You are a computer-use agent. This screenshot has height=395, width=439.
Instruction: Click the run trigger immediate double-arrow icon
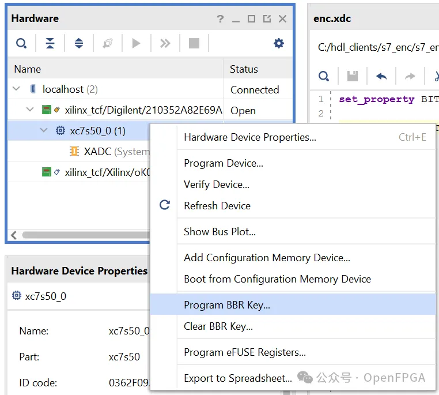(165, 43)
